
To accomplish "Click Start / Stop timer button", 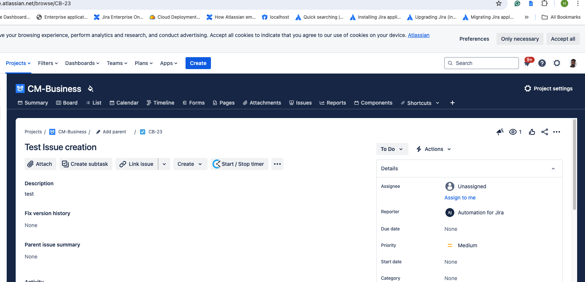I will 239,164.
